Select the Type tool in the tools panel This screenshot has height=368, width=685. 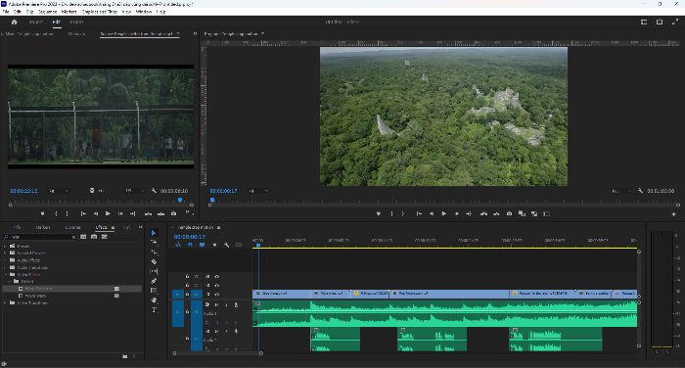pos(154,310)
